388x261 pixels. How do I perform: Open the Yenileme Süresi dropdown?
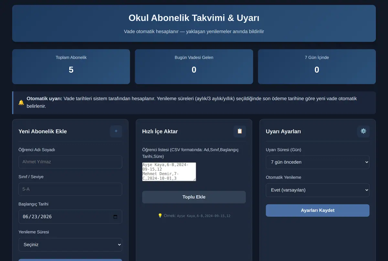[70, 244]
